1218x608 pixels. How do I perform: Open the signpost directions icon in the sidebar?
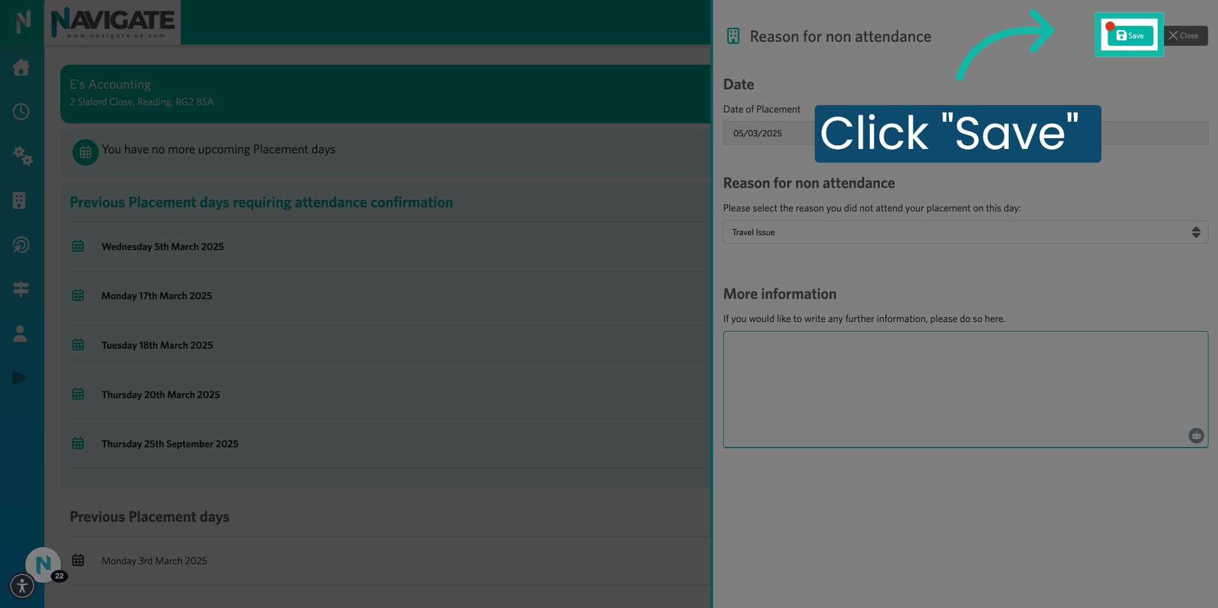pos(21,289)
